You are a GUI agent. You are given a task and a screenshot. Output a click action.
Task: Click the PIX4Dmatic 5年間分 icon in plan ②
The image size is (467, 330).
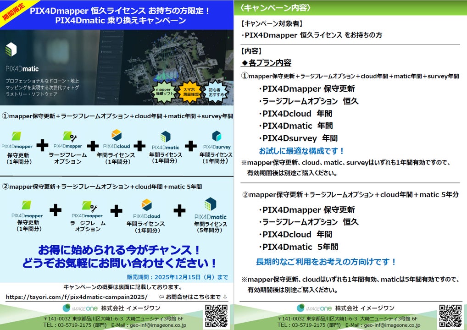point(210,204)
